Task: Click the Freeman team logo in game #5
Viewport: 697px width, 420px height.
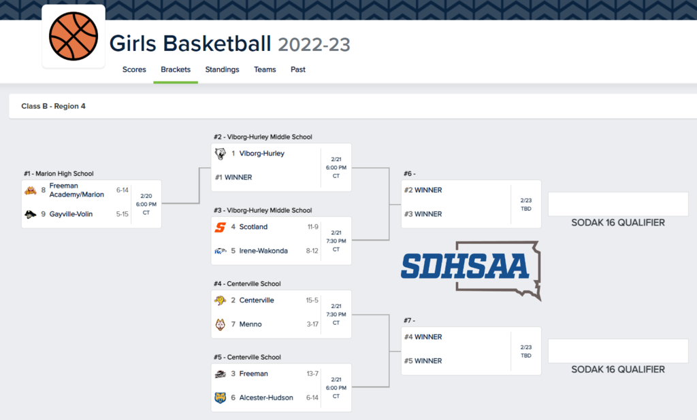Action: click(221, 374)
